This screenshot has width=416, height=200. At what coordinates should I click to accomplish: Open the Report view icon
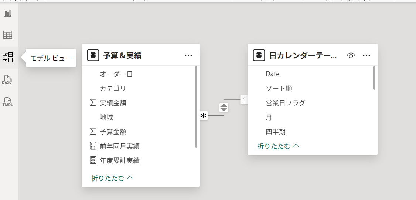[8, 13]
